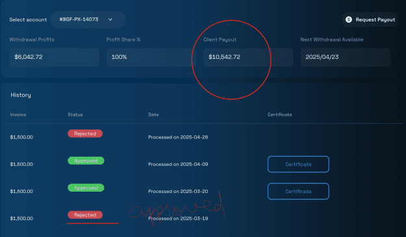Image resolution: width=406 pixels, height=237 pixels.
Task: Click Rejected badge for 2025-04-28 row
Action: pyautogui.click(x=85, y=133)
